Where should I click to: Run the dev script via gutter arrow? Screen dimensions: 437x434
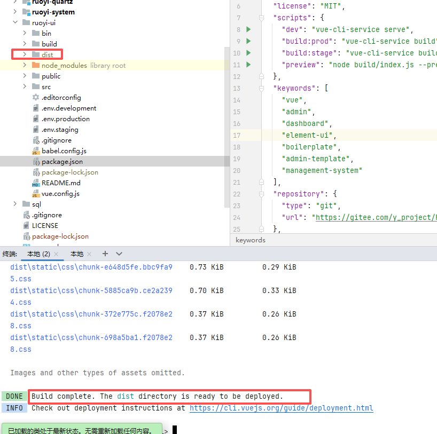point(248,29)
